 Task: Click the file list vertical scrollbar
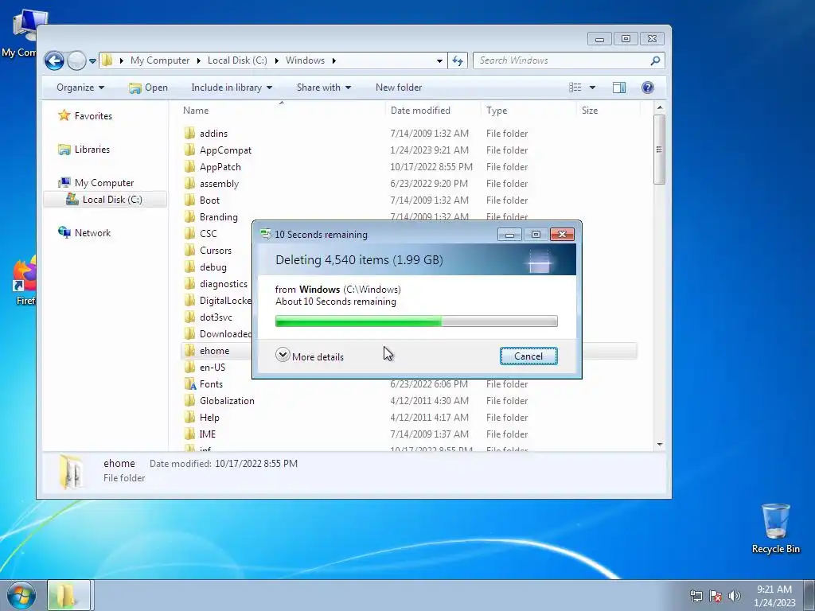(x=660, y=150)
